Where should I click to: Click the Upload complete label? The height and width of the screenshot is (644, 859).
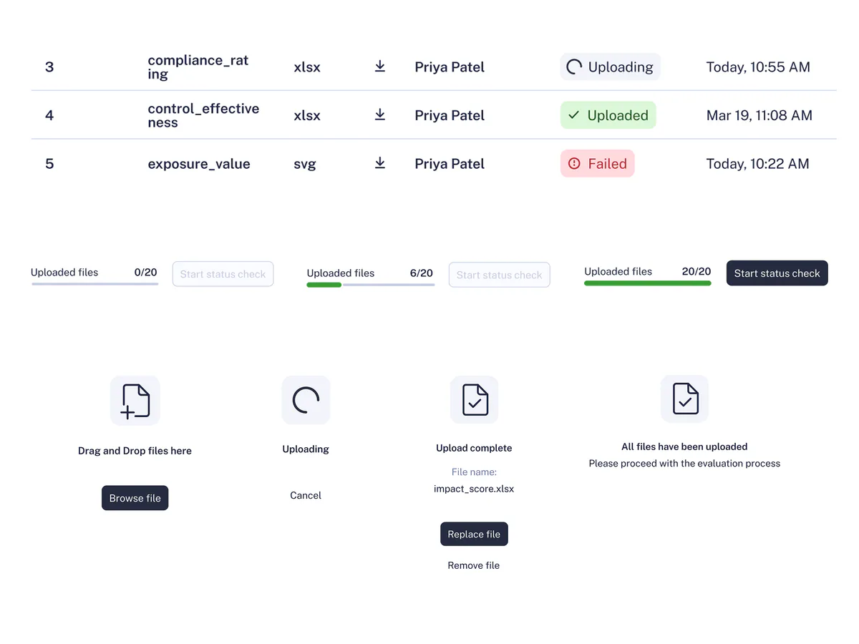474,448
